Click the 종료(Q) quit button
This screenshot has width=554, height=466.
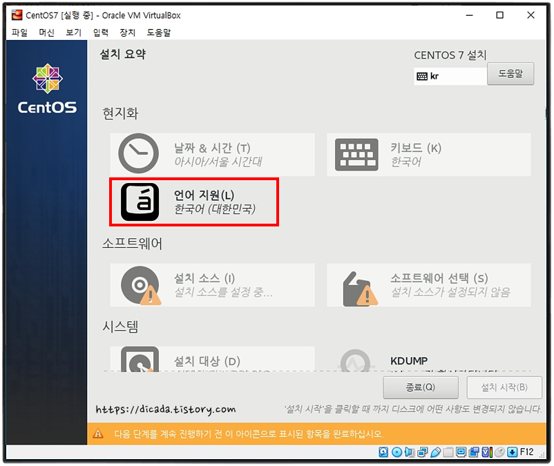(421, 387)
